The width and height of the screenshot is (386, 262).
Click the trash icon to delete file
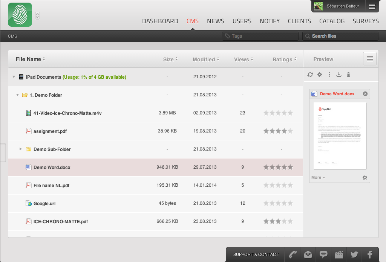(348, 75)
